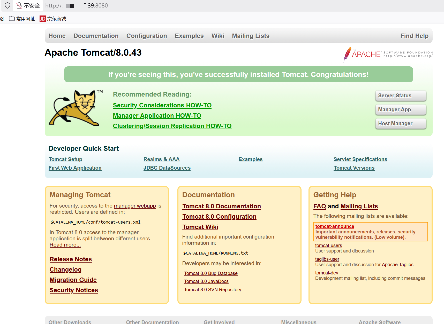Click the $CATALINA_HOME/conf/tomcat-users.xml path text

pyautogui.click(x=95, y=222)
